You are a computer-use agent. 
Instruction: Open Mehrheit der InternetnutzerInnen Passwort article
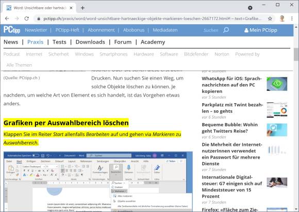[232, 154]
